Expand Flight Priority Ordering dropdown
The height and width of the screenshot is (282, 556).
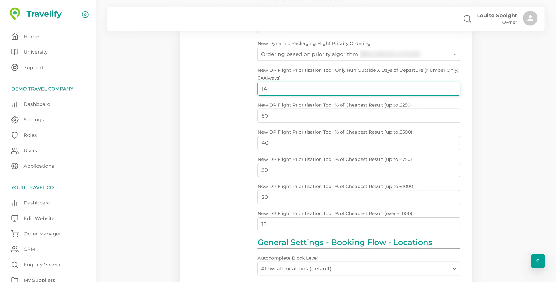click(x=359, y=54)
